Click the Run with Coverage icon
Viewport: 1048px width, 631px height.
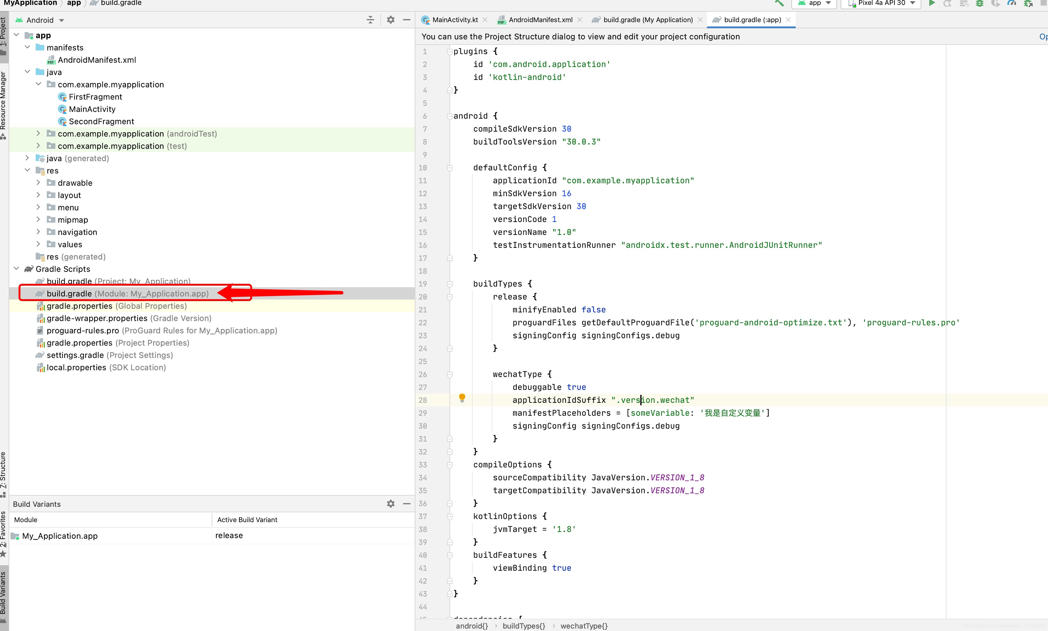(996, 3)
